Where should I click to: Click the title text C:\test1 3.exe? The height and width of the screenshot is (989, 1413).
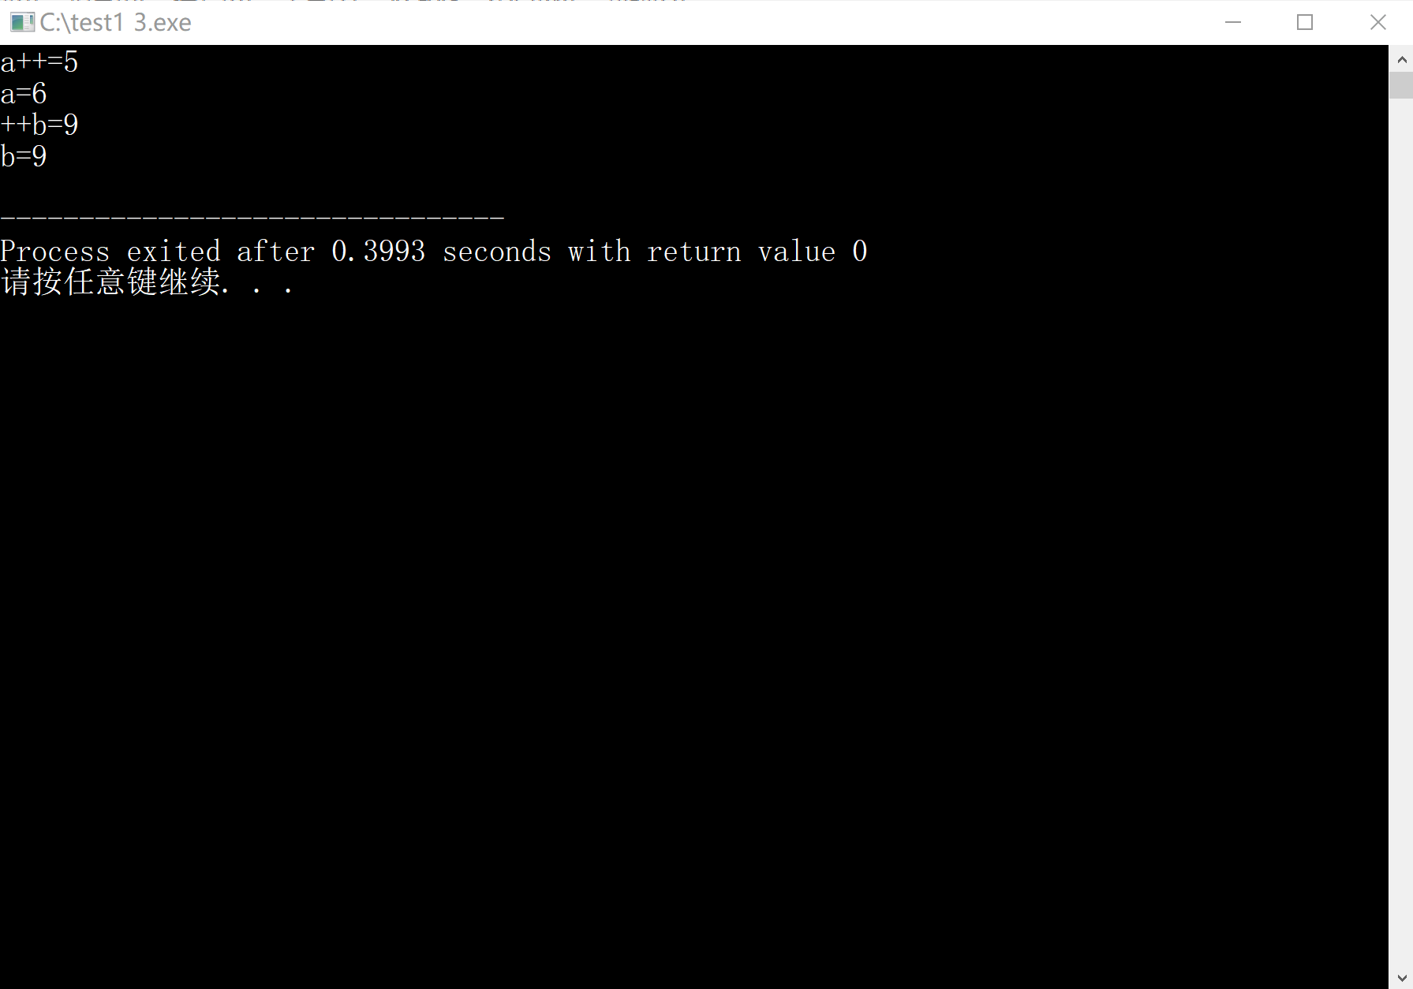click(x=116, y=22)
